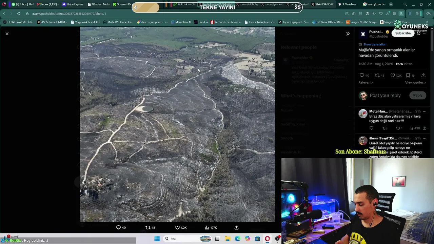Viewport: 434px width, 244px height.
Task: Share Mete Han's comment
Action: (425, 128)
